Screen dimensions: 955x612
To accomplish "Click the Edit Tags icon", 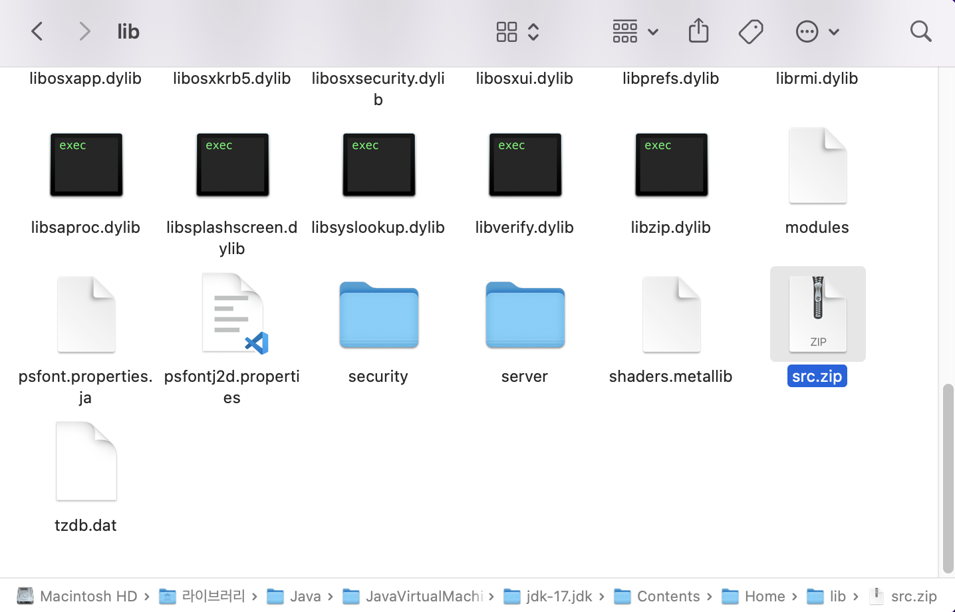I will (x=751, y=31).
